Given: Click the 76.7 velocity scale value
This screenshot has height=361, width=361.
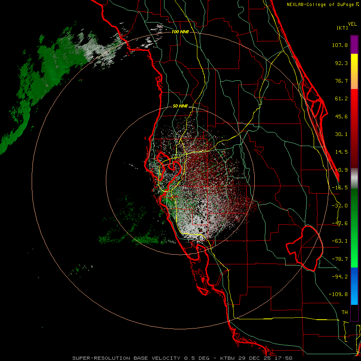Looking at the screenshot, I should pos(341,81).
